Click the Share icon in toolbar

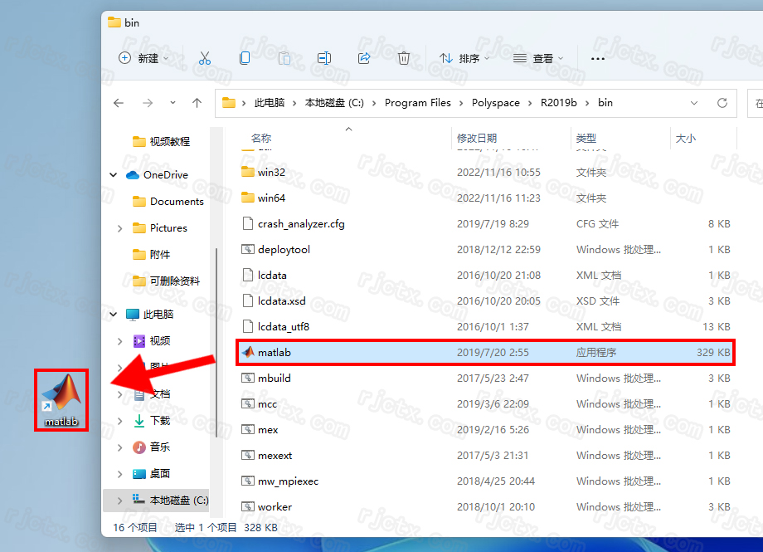tap(363, 58)
